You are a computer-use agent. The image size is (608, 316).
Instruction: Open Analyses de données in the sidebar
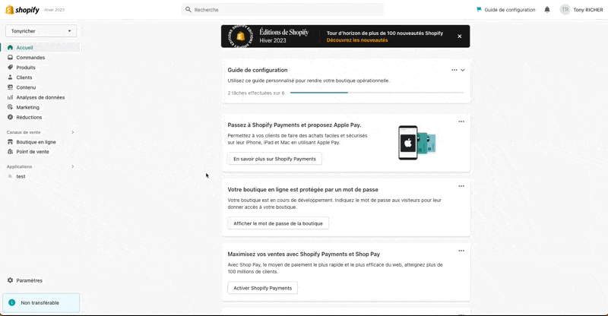pyautogui.click(x=40, y=97)
